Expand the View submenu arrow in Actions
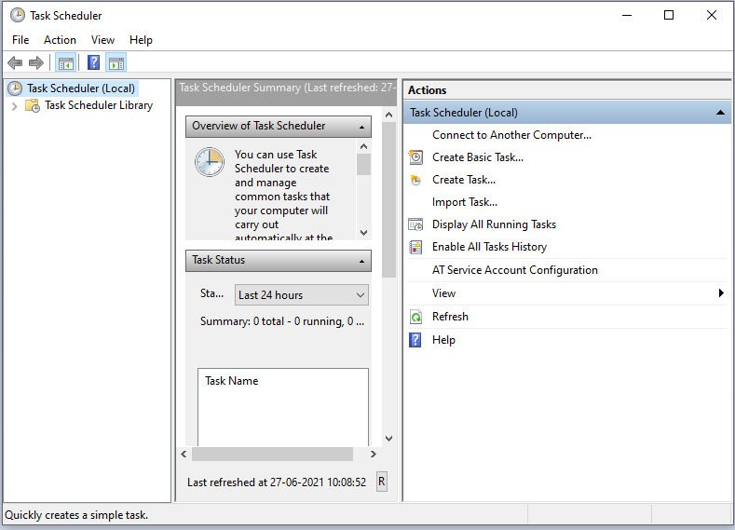735x530 pixels. [x=721, y=293]
